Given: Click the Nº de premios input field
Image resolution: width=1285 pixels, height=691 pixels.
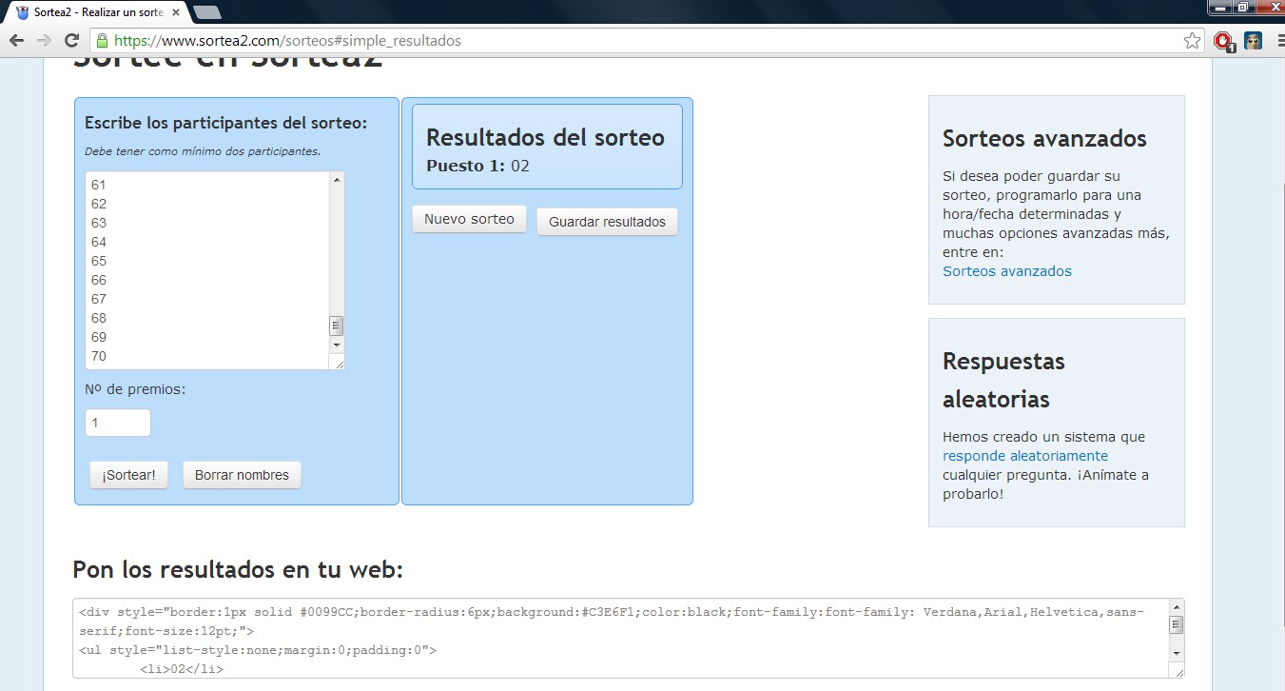Looking at the screenshot, I should tap(118, 423).
